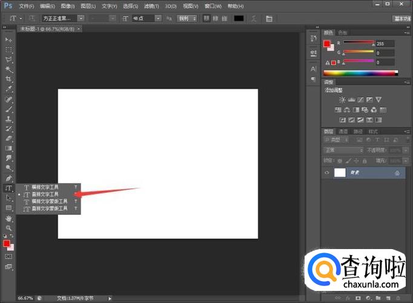Select the Zoom magnifier tool
The height and width of the screenshot is (303, 413).
point(8,228)
